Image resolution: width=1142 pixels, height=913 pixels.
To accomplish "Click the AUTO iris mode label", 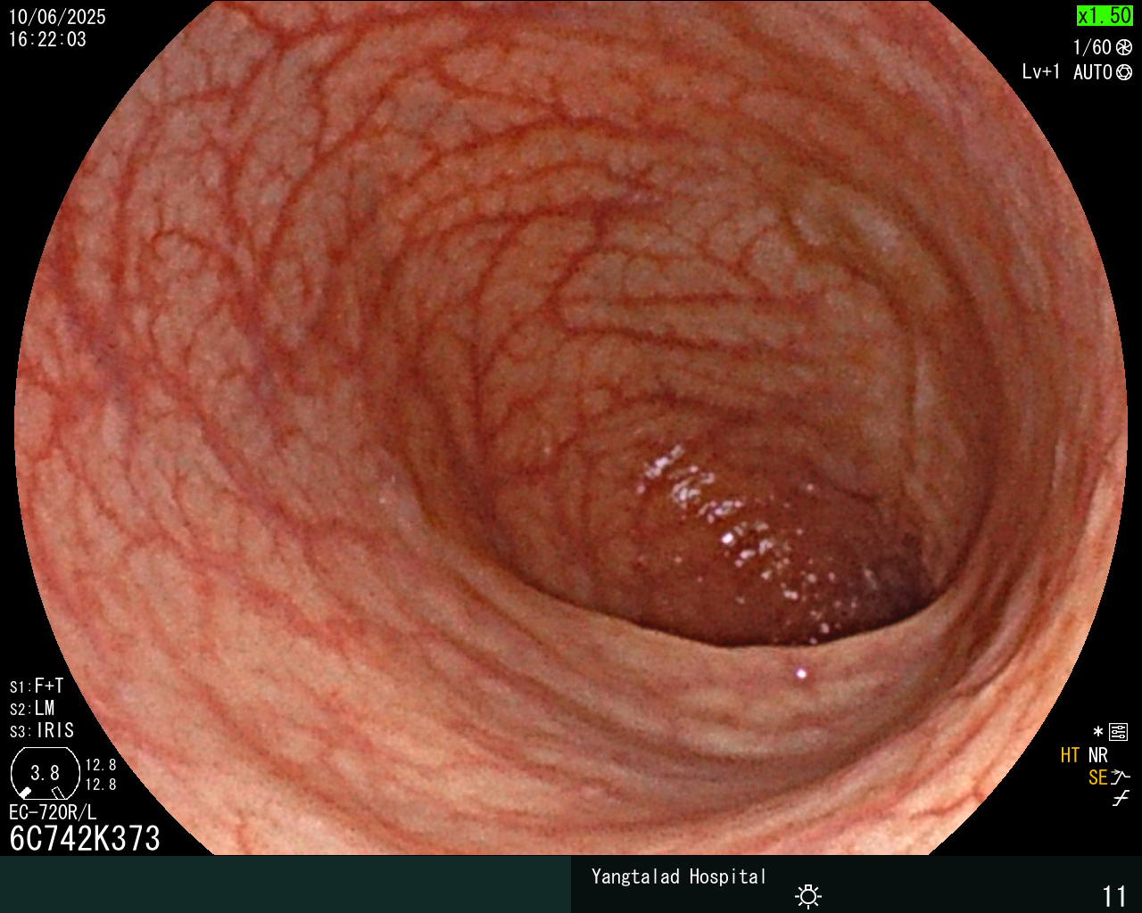I will 1093,72.
